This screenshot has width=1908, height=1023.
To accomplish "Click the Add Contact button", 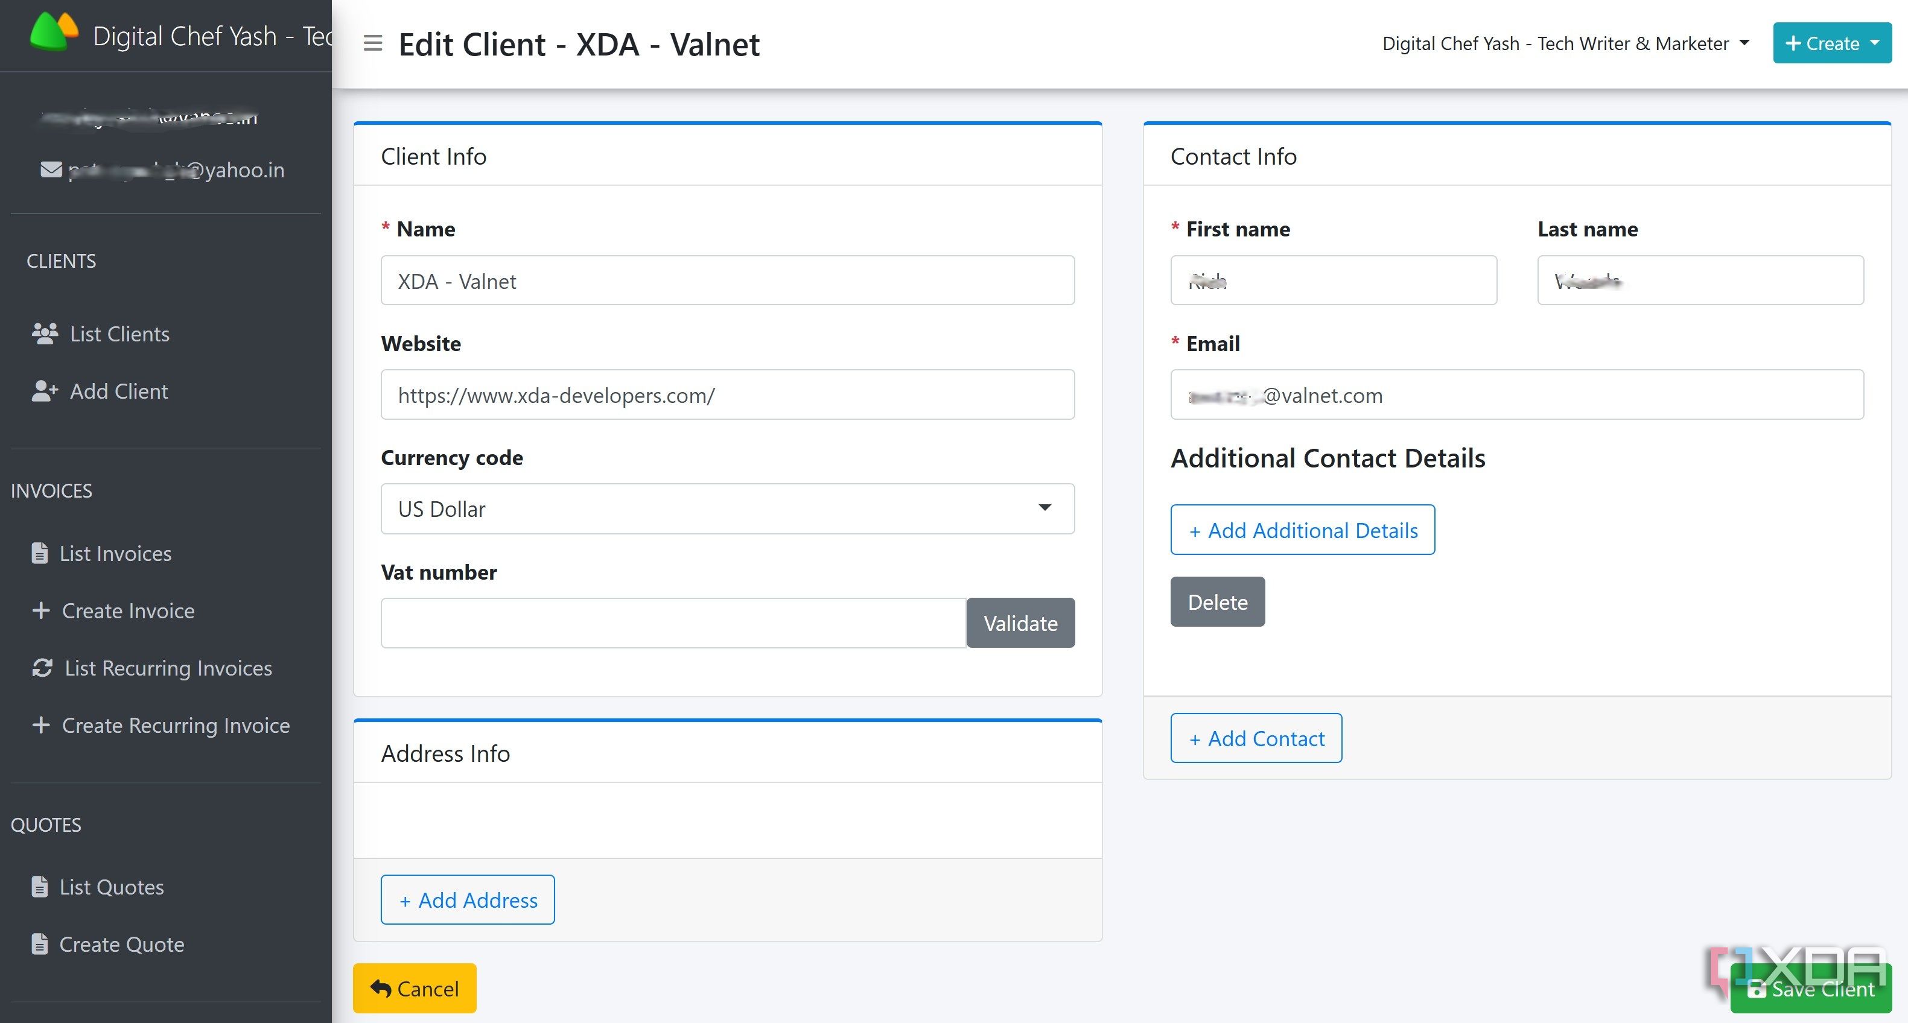I will point(1256,738).
